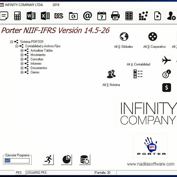Select Sistema PORTER tree item
The width and height of the screenshot is (177, 177).
(x=32, y=42)
